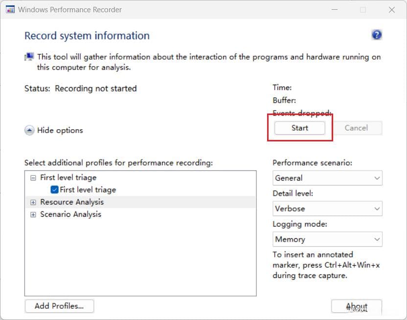Viewport: 407px width, 320px height.
Task: Start the performance recording
Action: (299, 128)
